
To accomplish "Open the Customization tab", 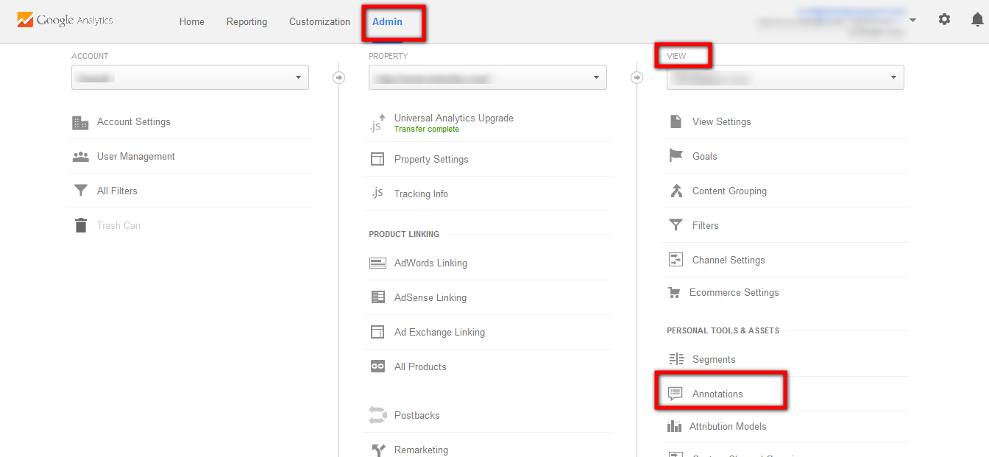I will (319, 22).
